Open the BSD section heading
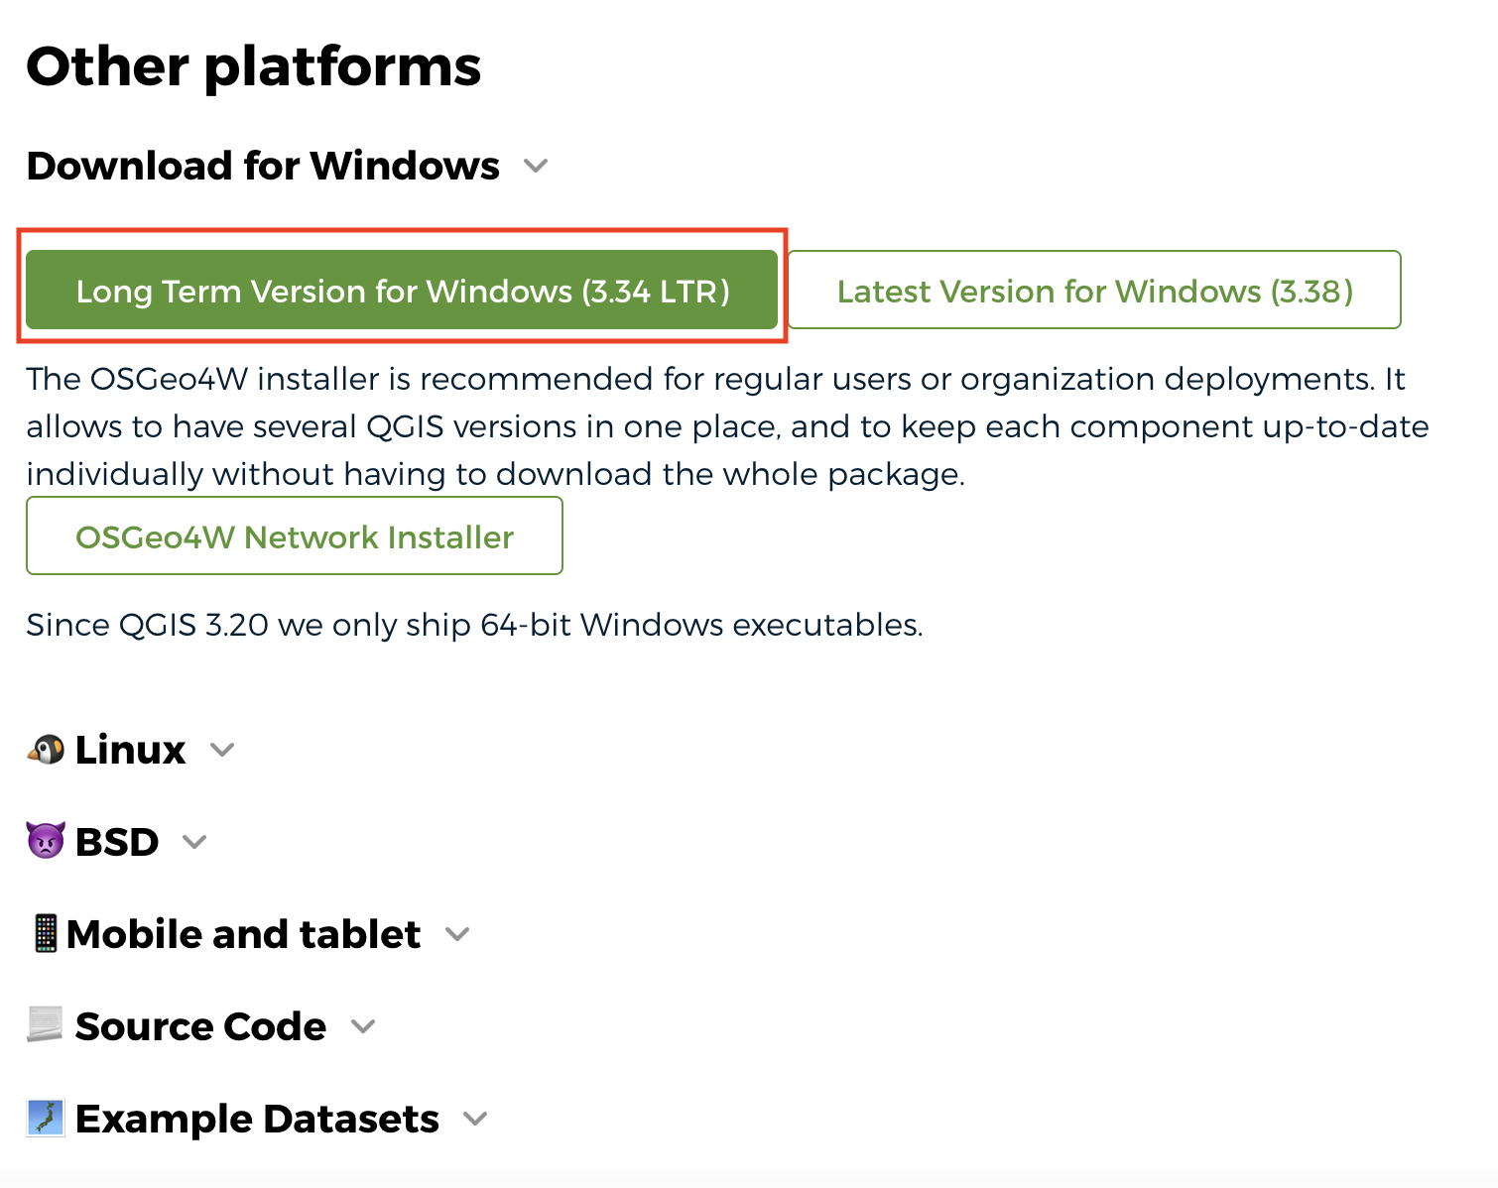The width and height of the screenshot is (1498, 1188). pos(117,842)
